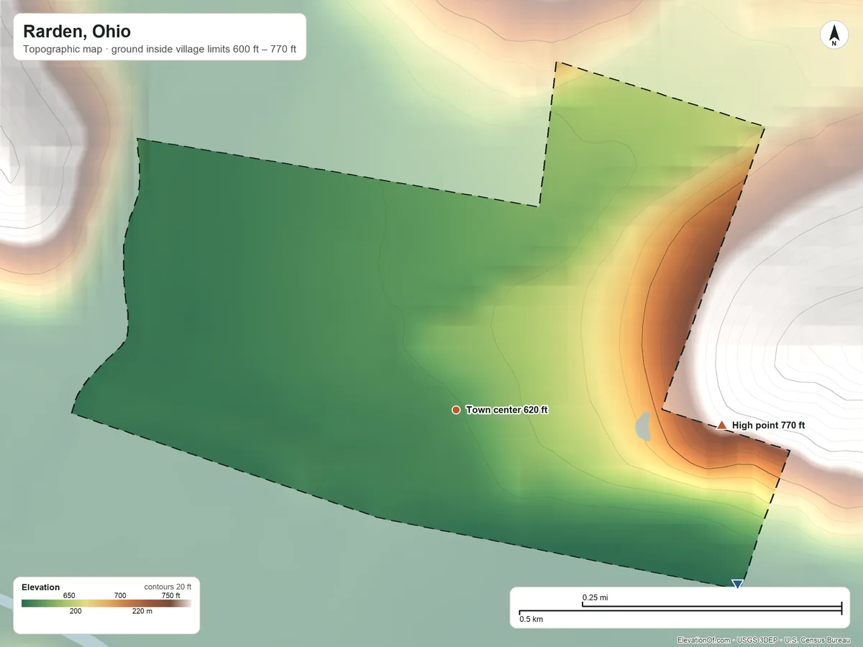Click the '700' legend tick label
The height and width of the screenshot is (647, 863).
120,595
